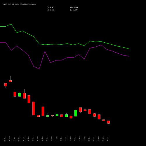The width and height of the screenshot is (146, 146).
Task: Click the red candlestick for 24 Dec
Action: (x=99, y=117)
